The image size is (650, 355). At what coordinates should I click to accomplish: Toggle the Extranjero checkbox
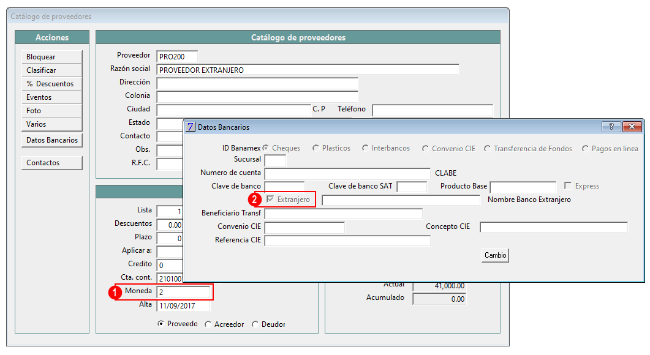[x=270, y=200]
